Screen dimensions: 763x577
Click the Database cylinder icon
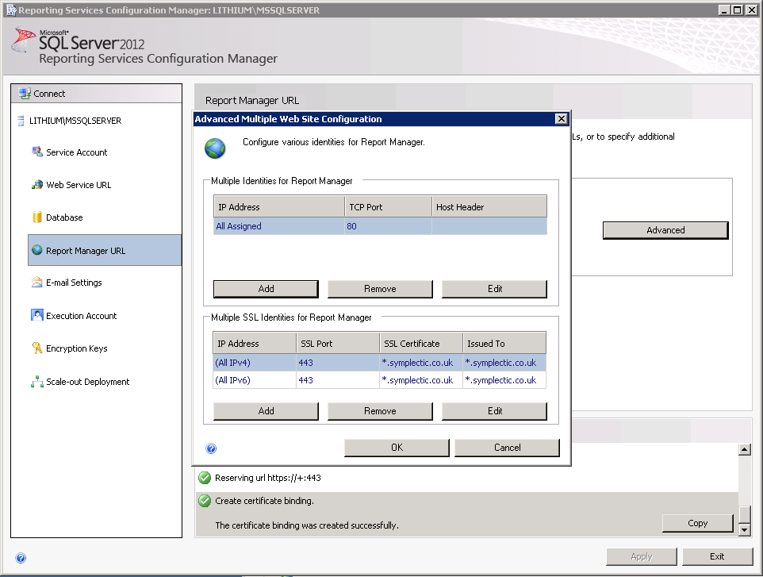point(36,217)
